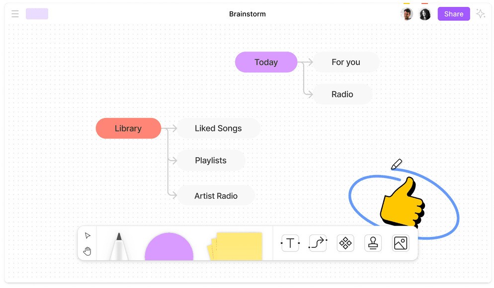
Task: Open the widgets and components tool
Action: click(345, 243)
